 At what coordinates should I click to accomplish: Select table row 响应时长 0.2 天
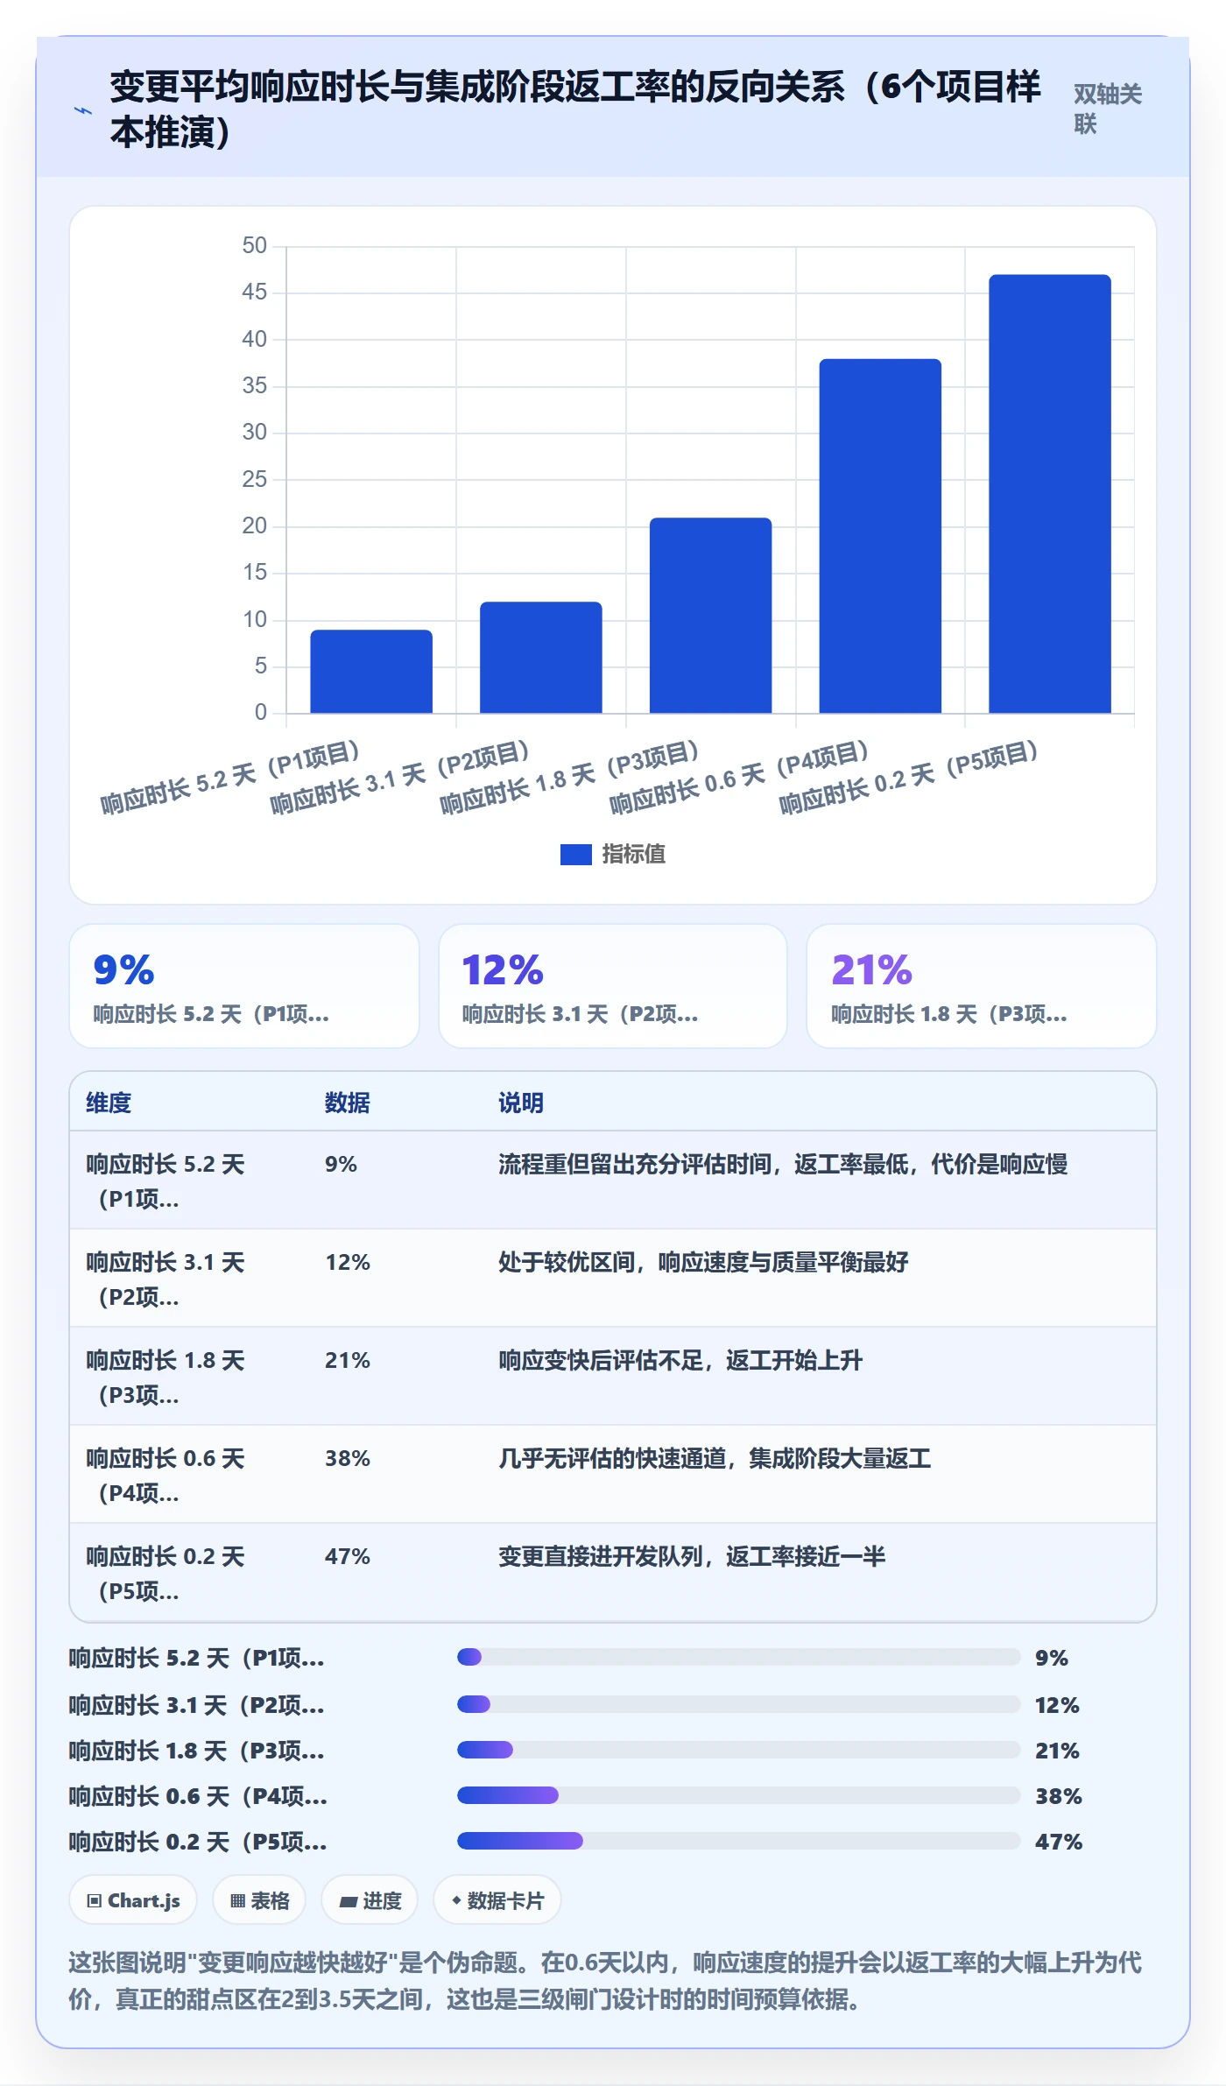[x=613, y=1573]
